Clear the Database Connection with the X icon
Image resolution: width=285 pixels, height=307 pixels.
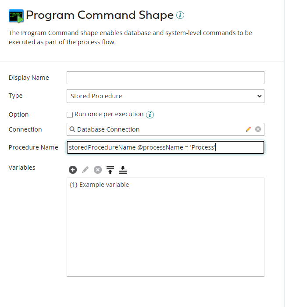pos(258,129)
